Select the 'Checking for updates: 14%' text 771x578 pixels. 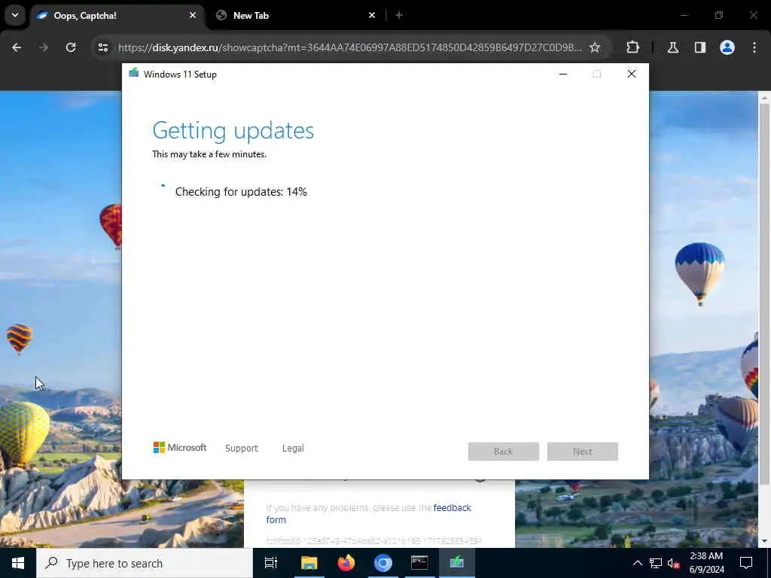tap(241, 192)
